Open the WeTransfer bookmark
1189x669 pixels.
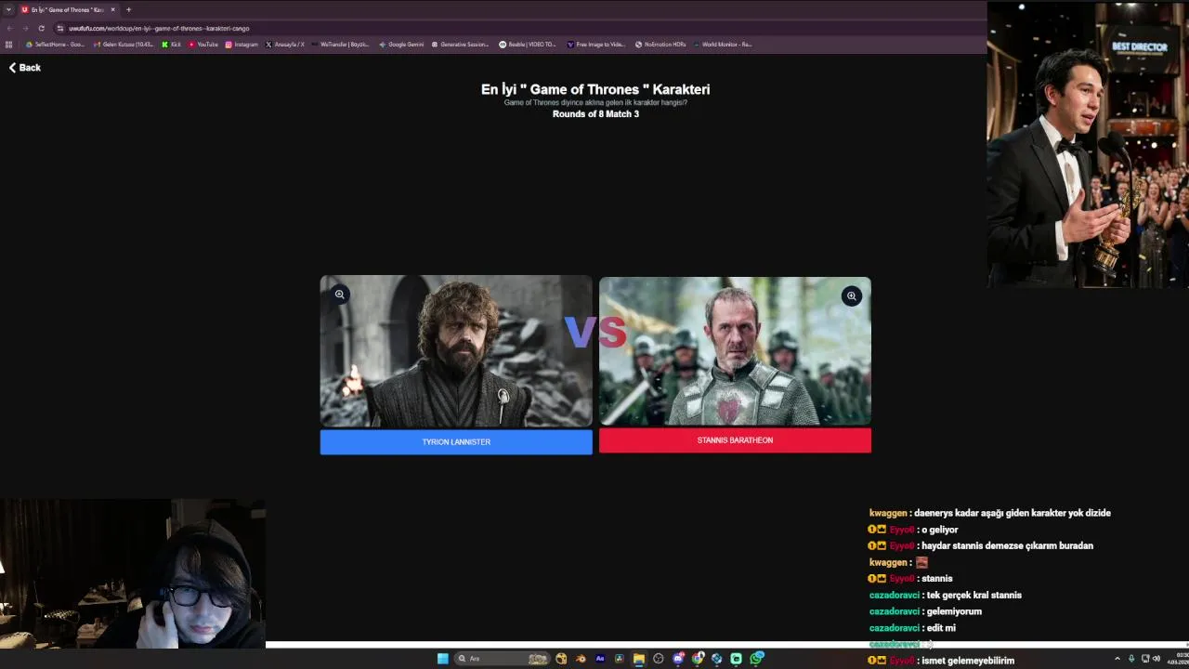point(340,45)
